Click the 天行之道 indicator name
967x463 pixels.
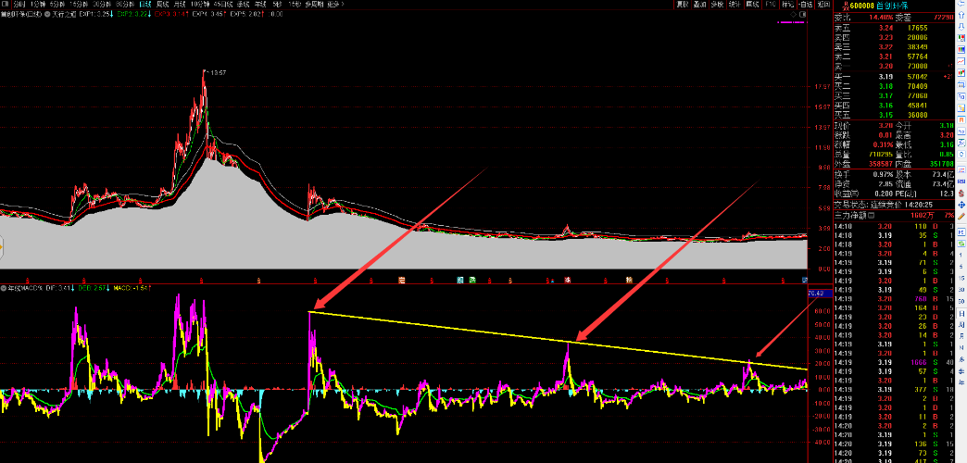tap(64, 14)
